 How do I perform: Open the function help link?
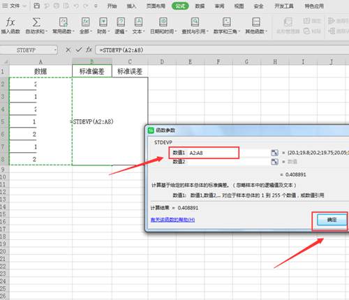pyautogui.click(x=172, y=220)
